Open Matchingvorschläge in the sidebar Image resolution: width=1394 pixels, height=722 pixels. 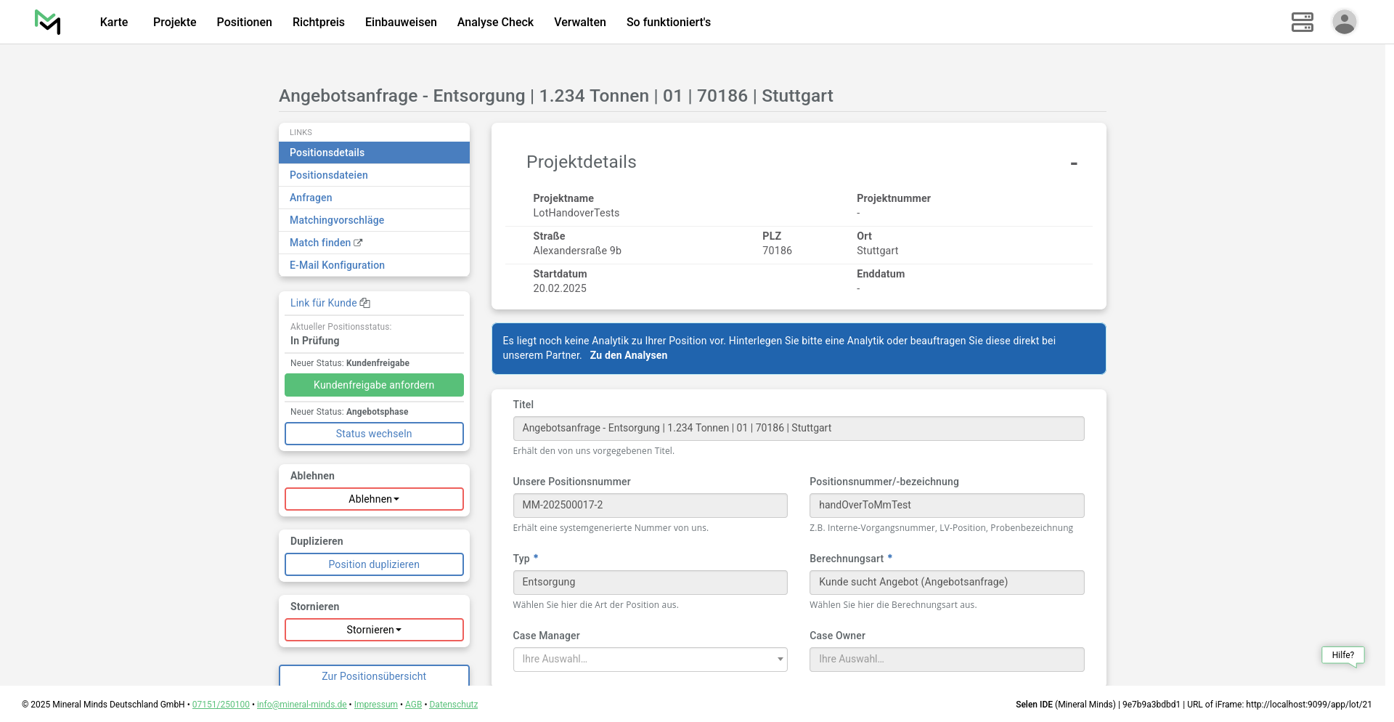pos(336,220)
